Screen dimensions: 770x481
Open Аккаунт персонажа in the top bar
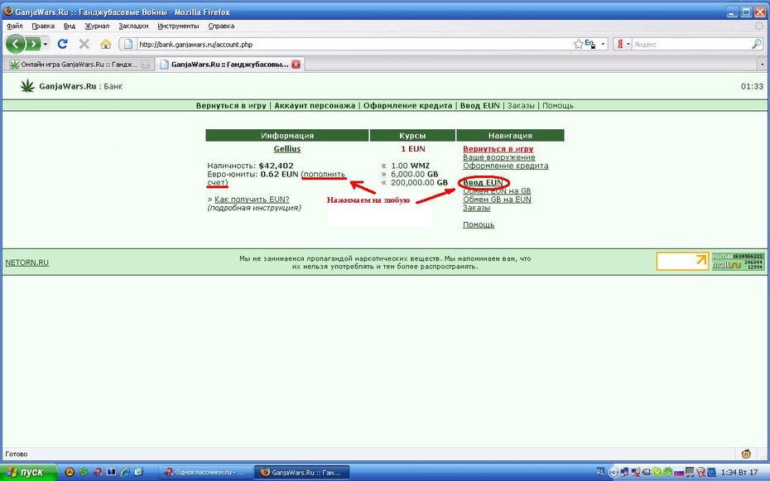315,105
